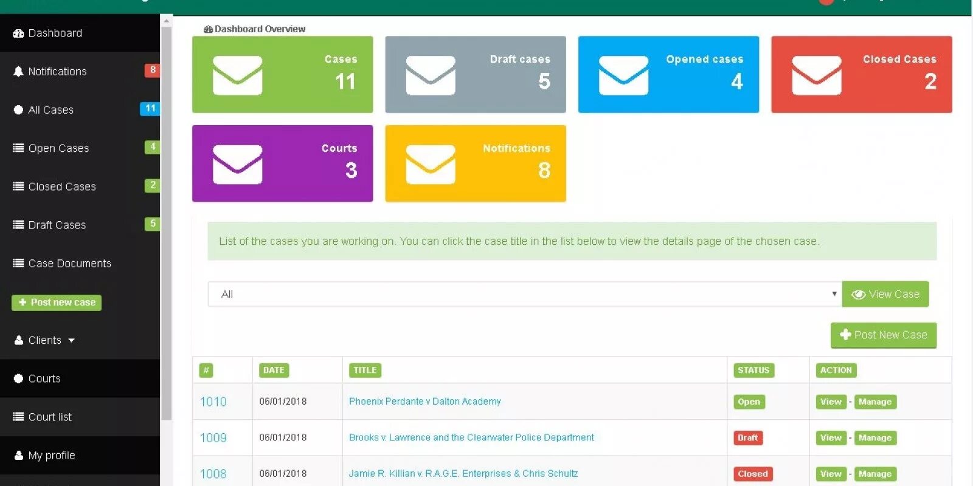Screen dimensions: 973x486
Task: Open the All case filter dropdown
Action: click(525, 294)
